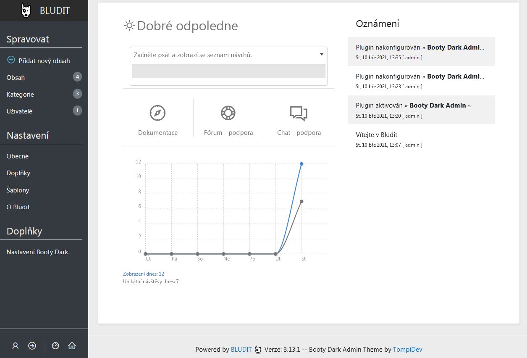
Task: Follow the TompiDev link in footer
Action: (410, 350)
